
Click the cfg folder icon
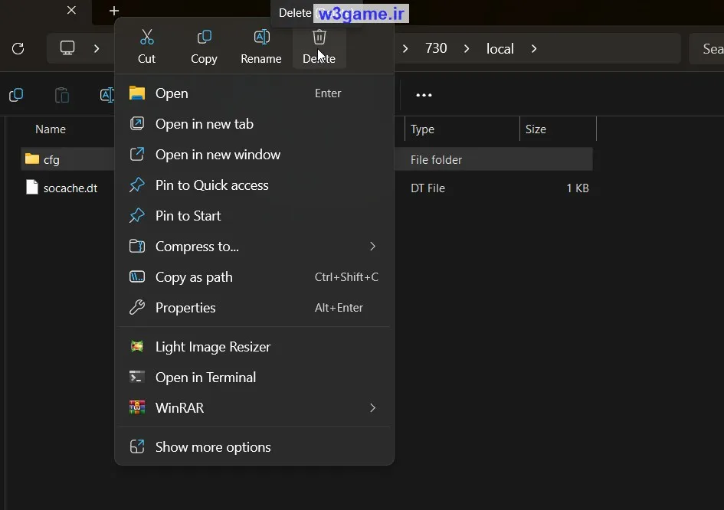[32, 159]
